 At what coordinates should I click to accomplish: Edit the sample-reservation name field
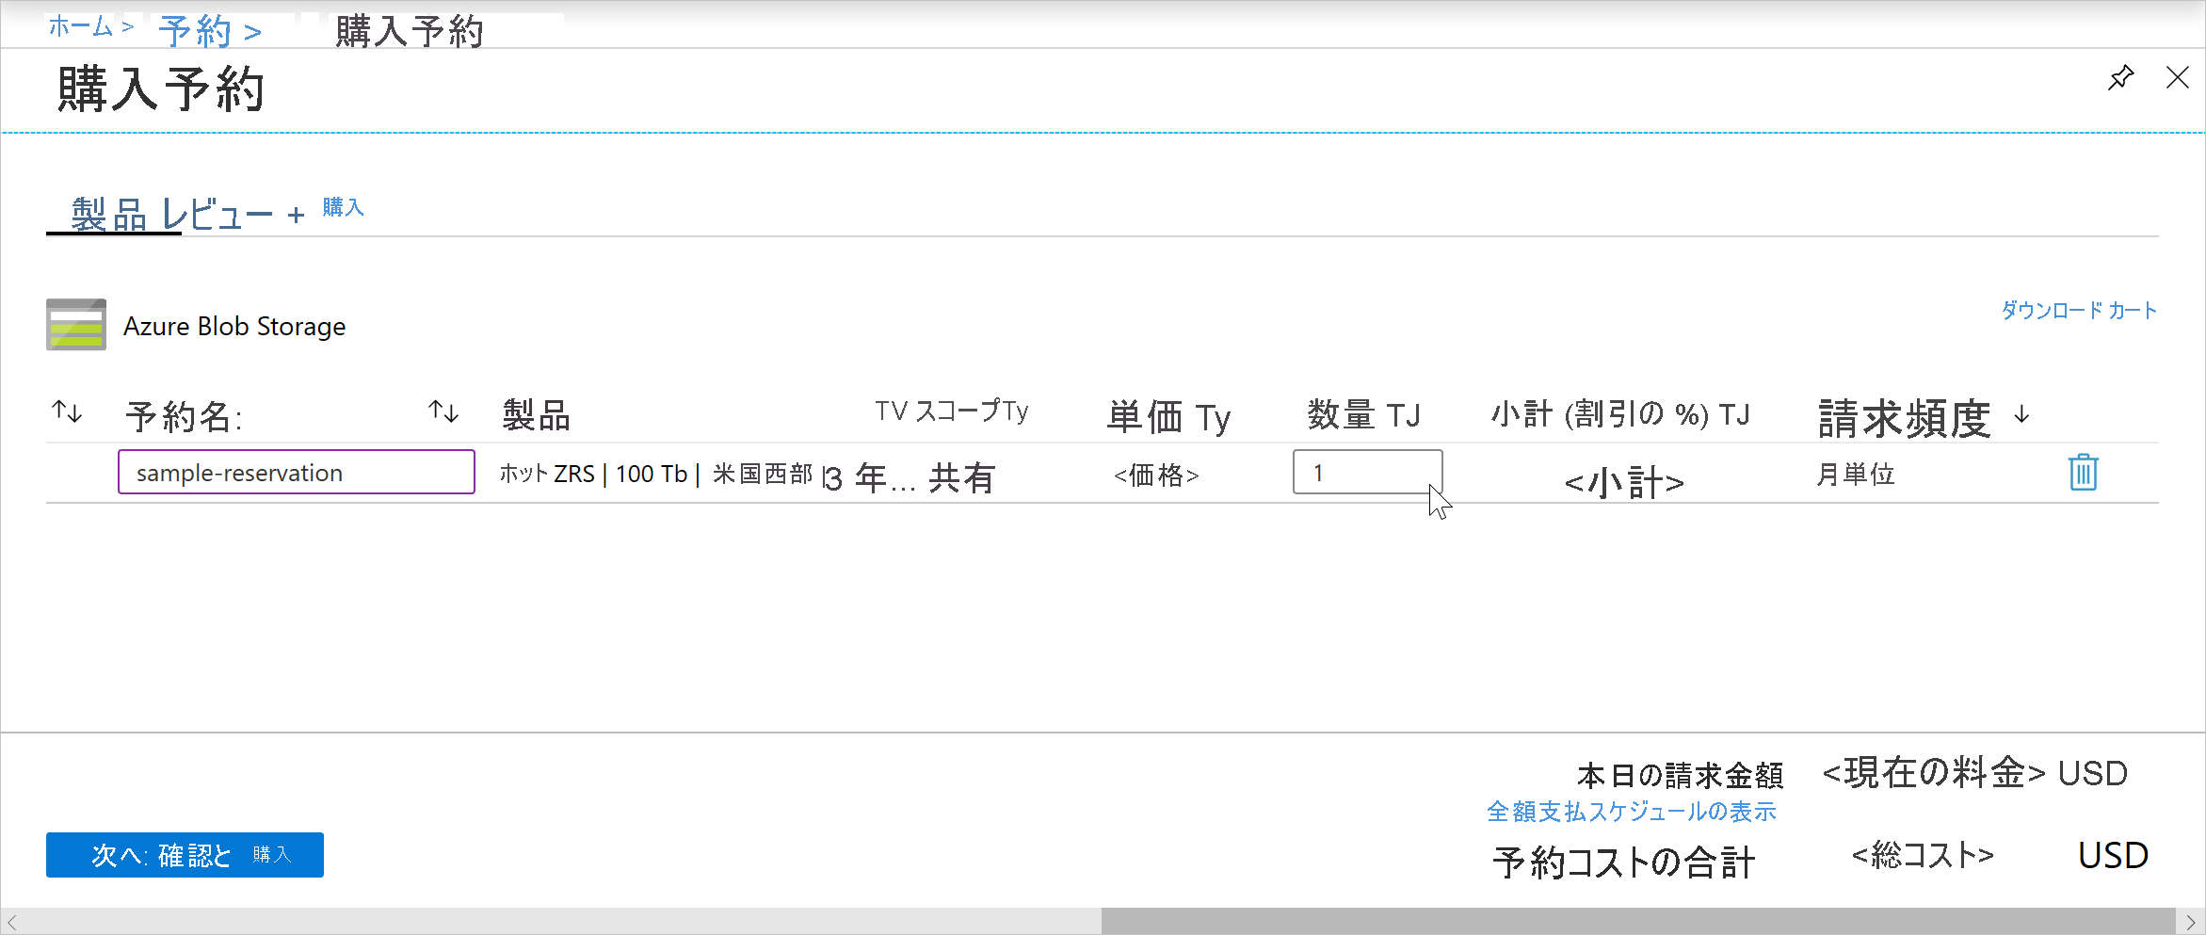coord(297,472)
